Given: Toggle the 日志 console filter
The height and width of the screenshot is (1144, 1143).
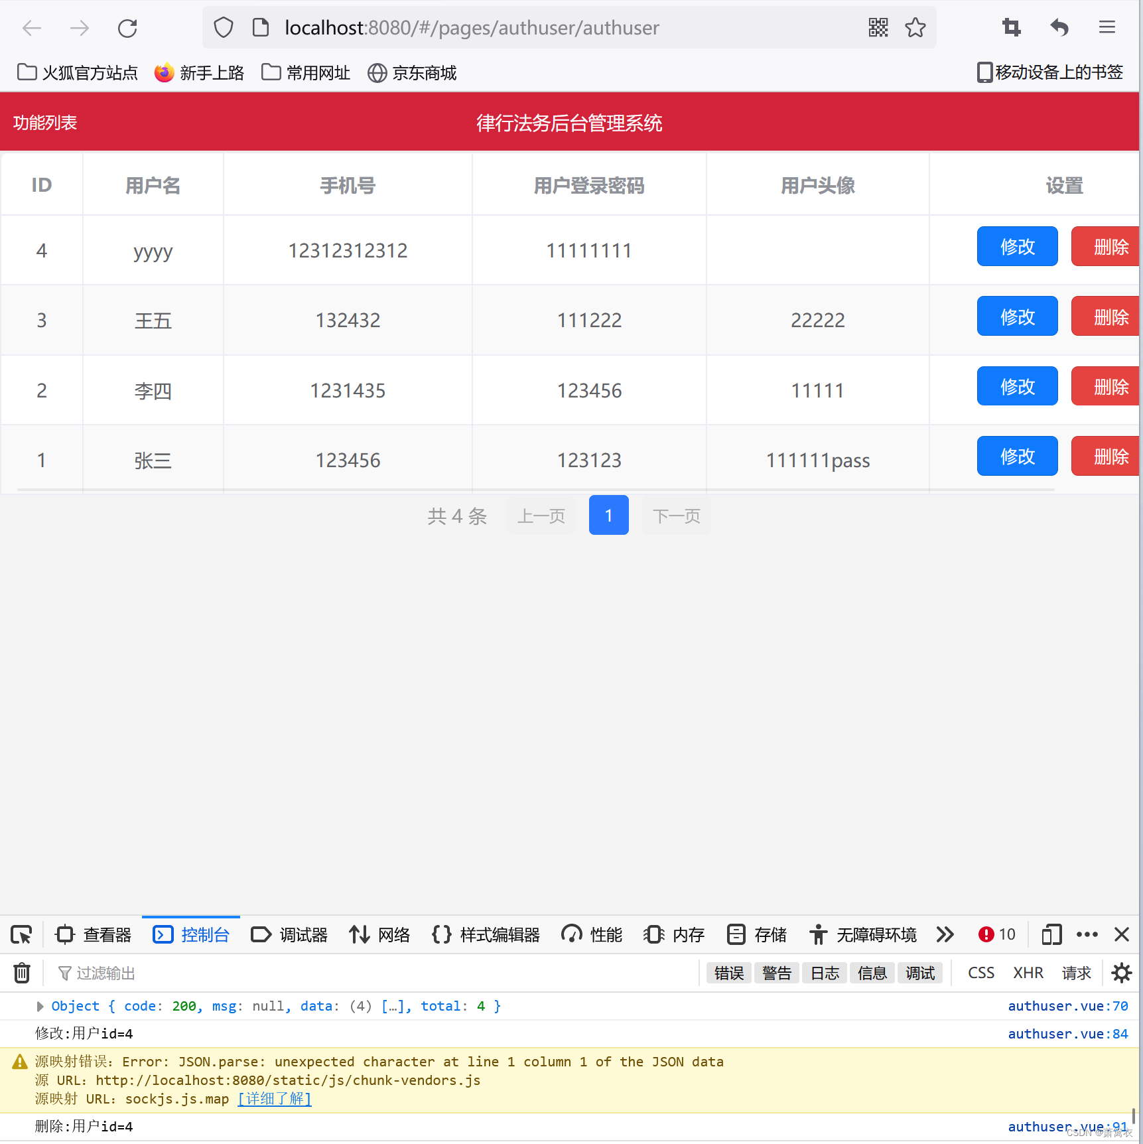Looking at the screenshot, I should 825,973.
